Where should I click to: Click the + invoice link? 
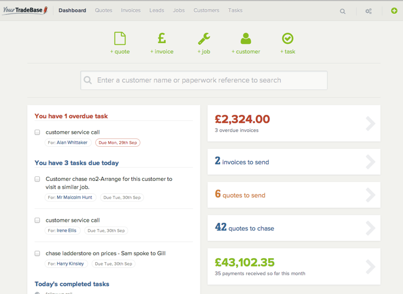pyautogui.click(x=162, y=52)
